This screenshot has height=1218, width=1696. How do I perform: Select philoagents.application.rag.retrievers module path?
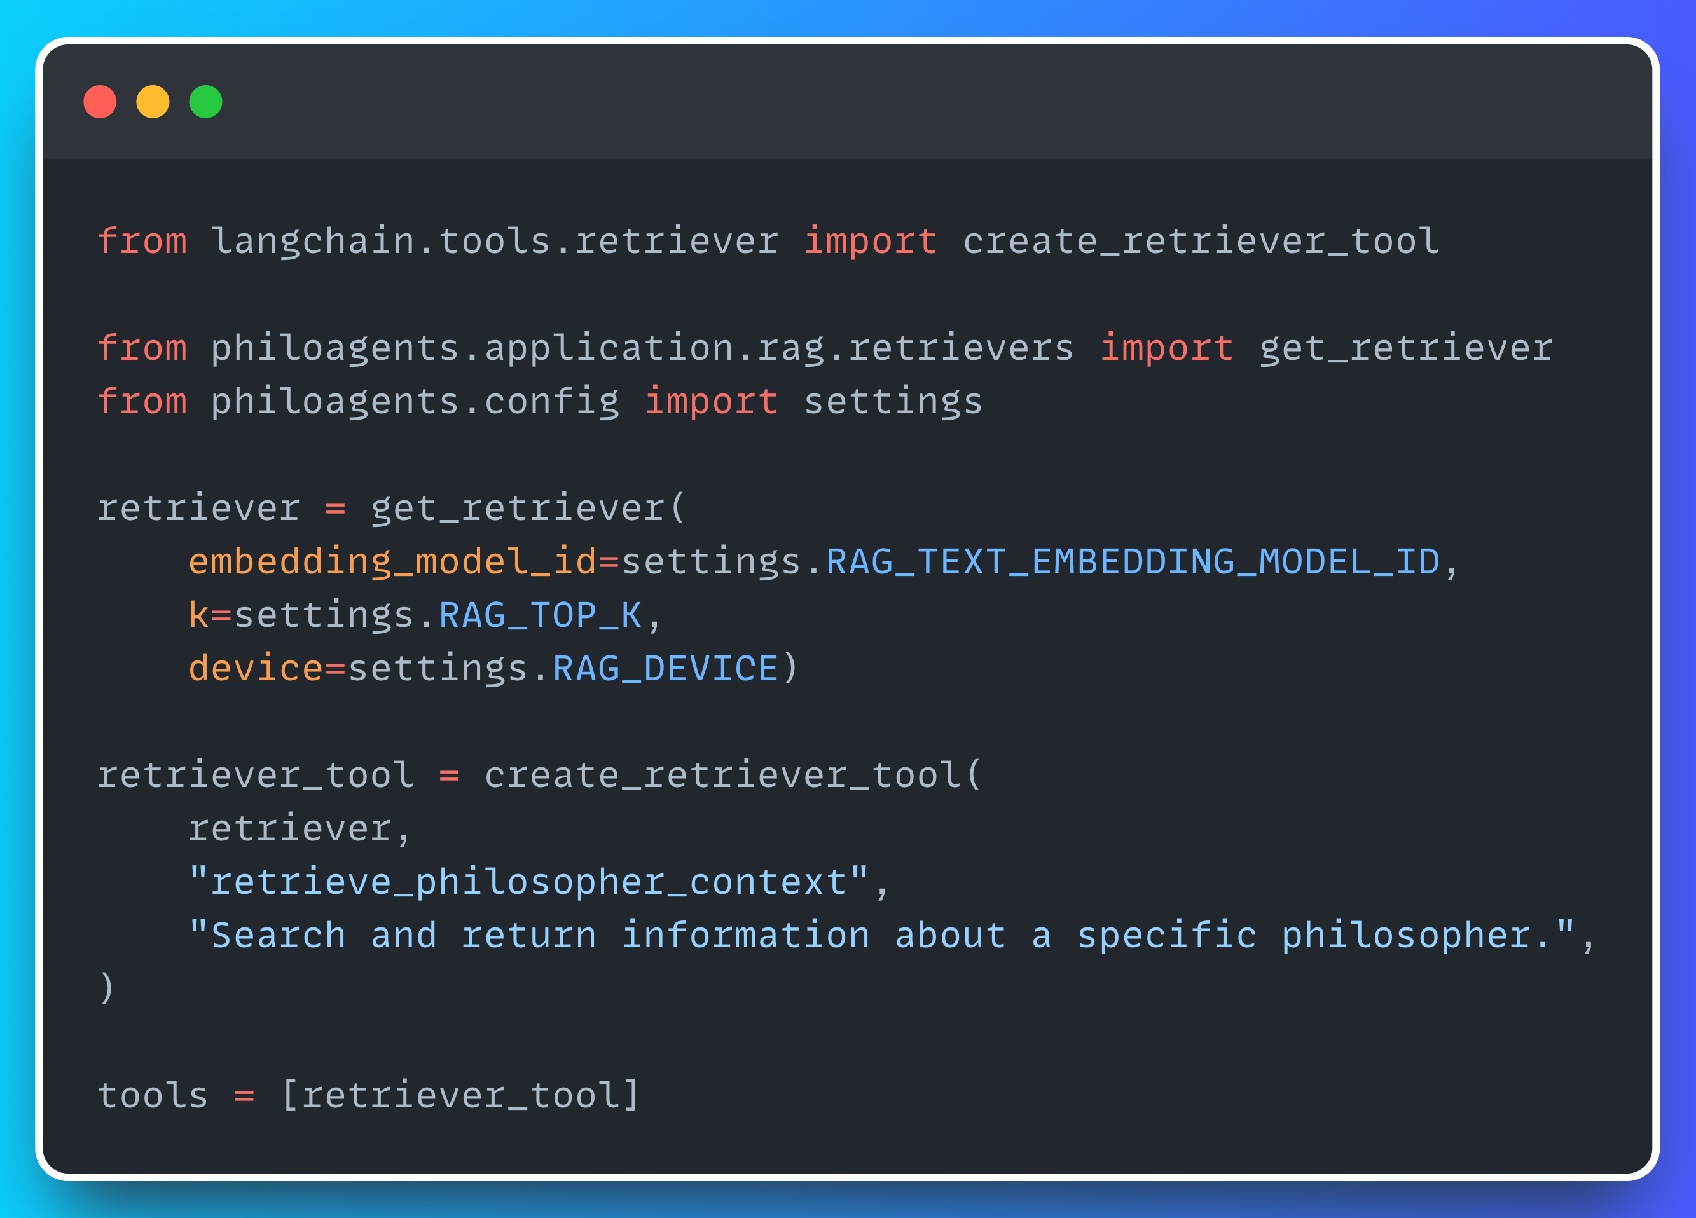point(642,348)
